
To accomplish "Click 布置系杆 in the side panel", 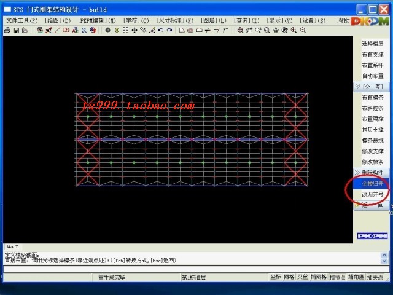I will click(373, 65).
